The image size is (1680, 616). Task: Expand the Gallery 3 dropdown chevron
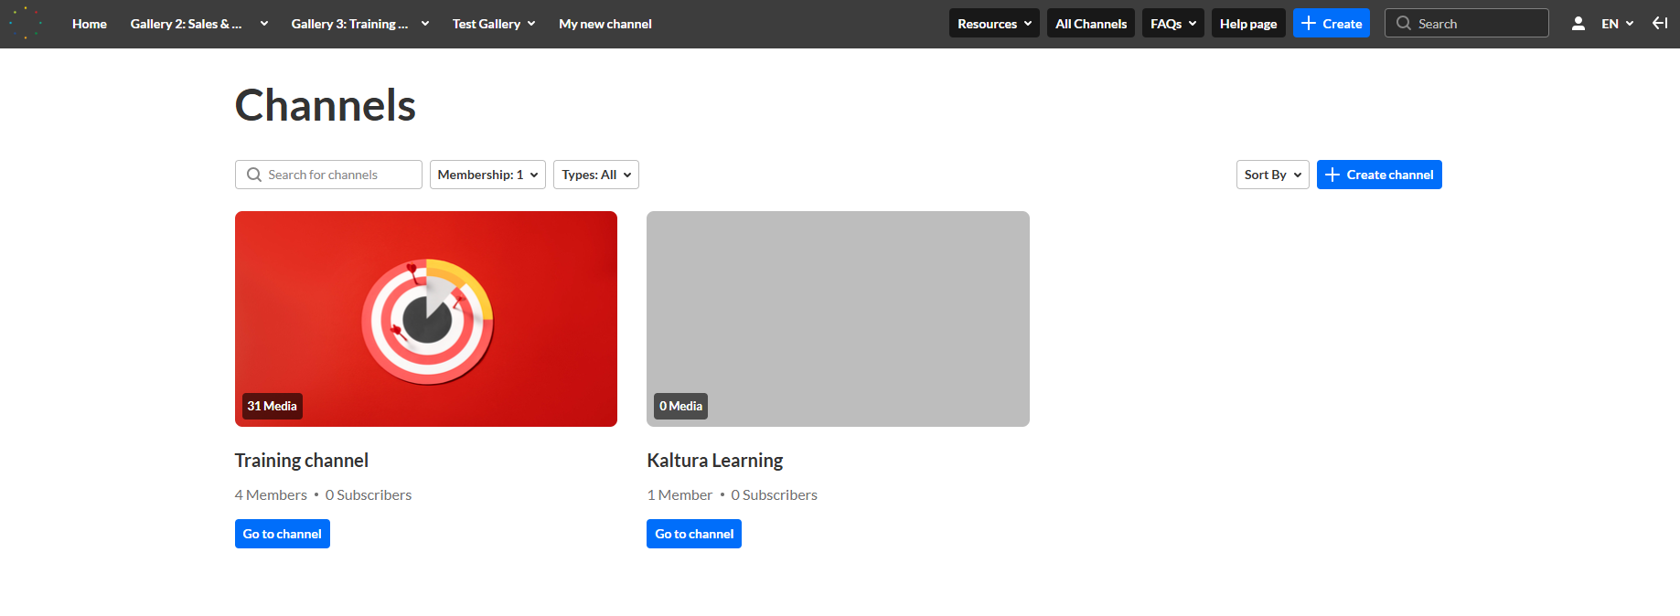tap(425, 24)
